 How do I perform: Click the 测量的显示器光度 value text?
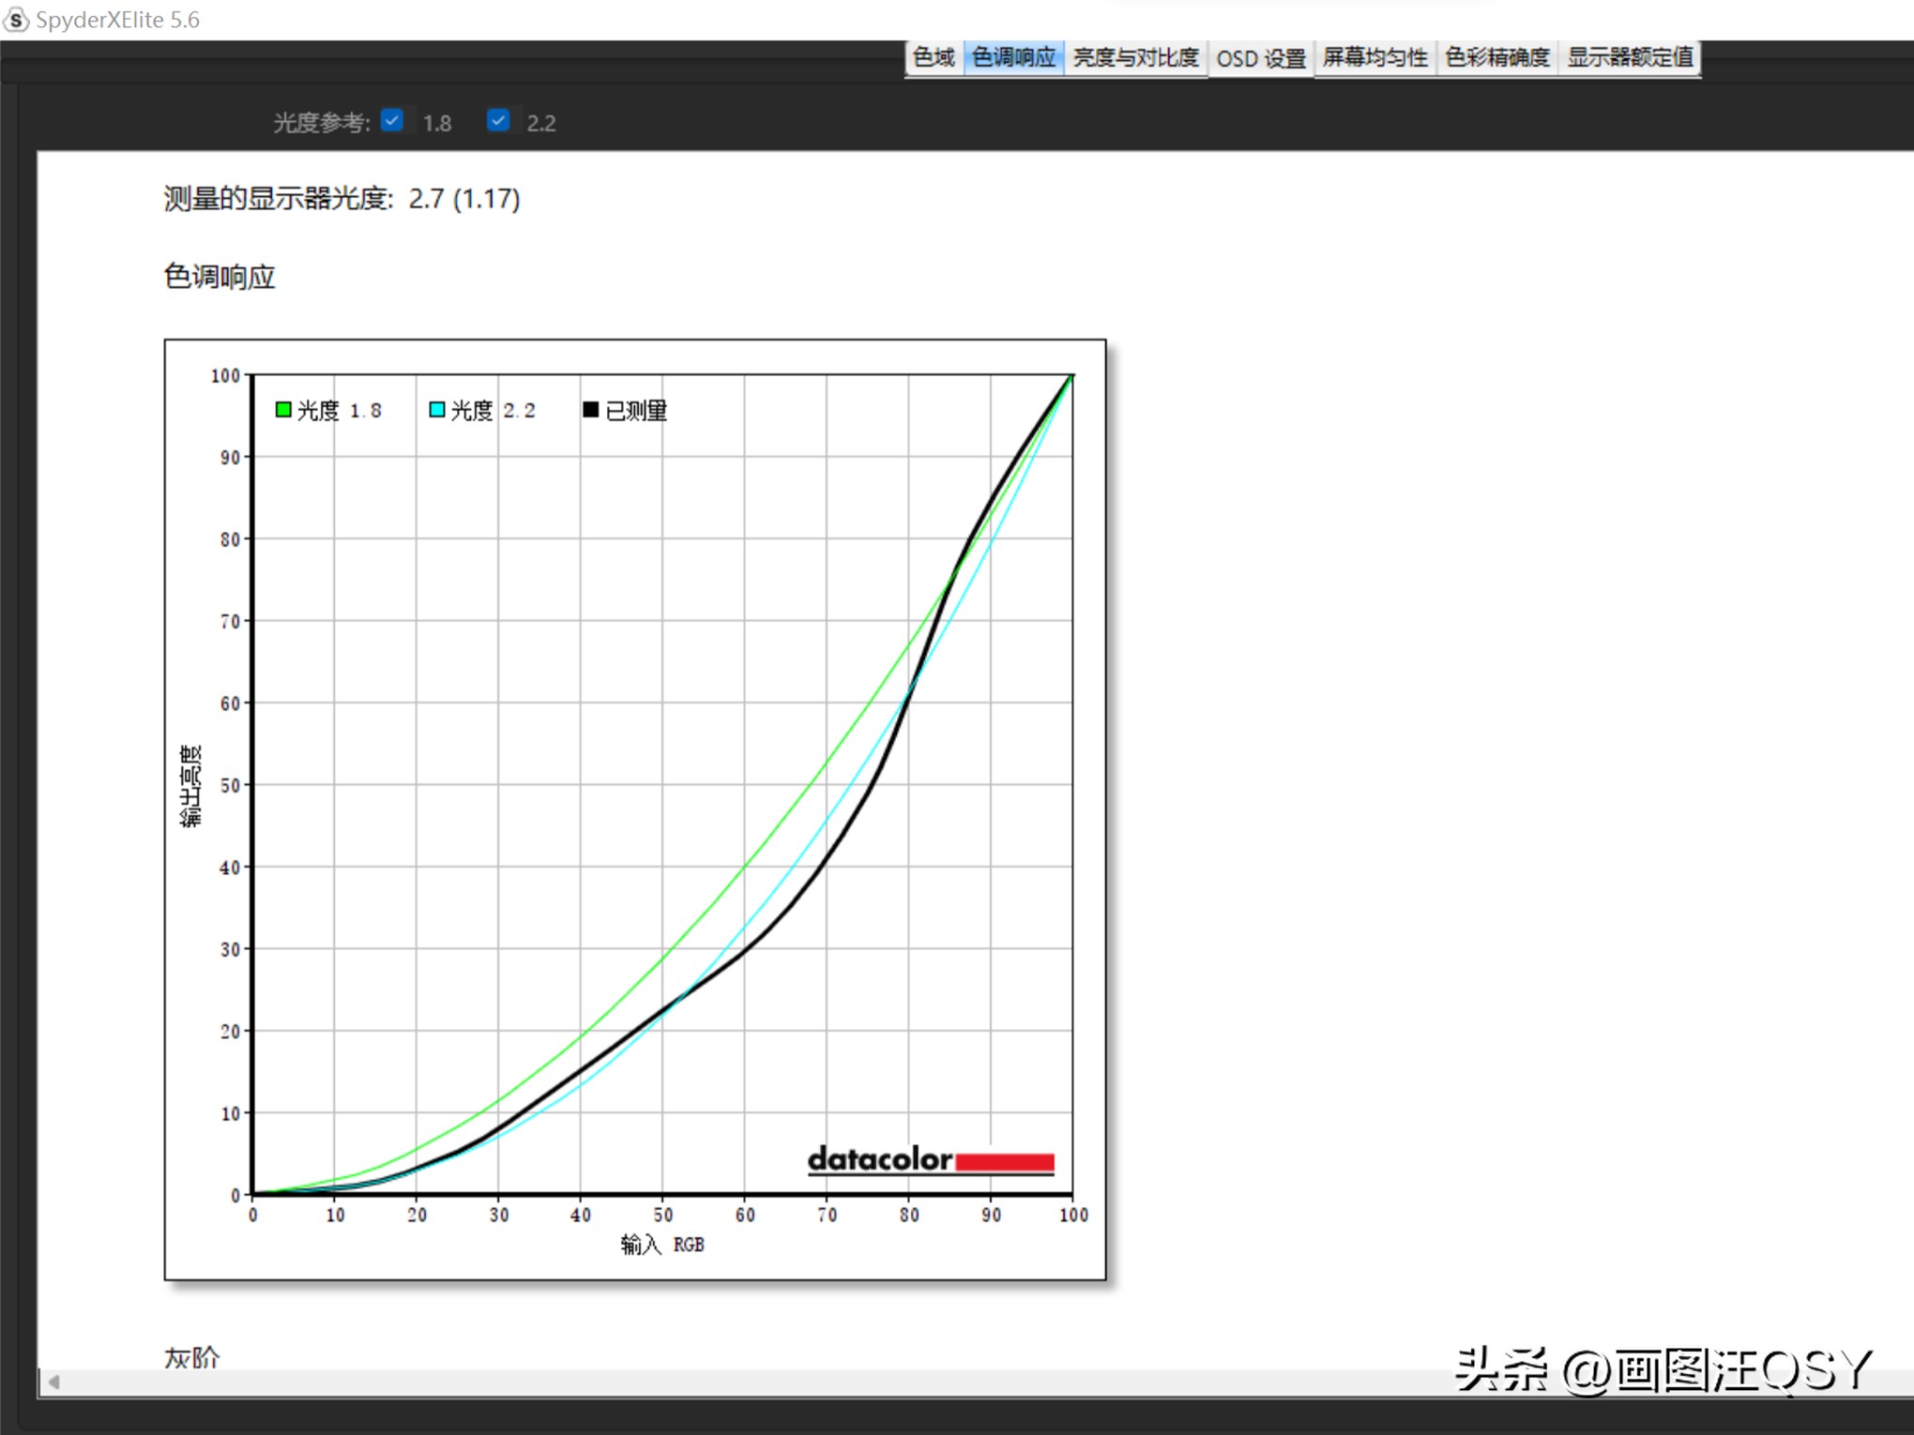340,199
